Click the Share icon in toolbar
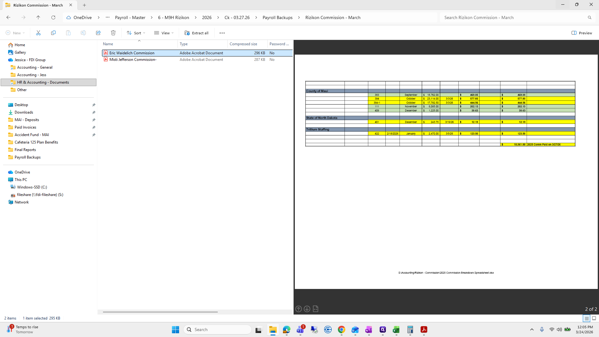This screenshot has width=599, height=337. [x=98, y=33]
